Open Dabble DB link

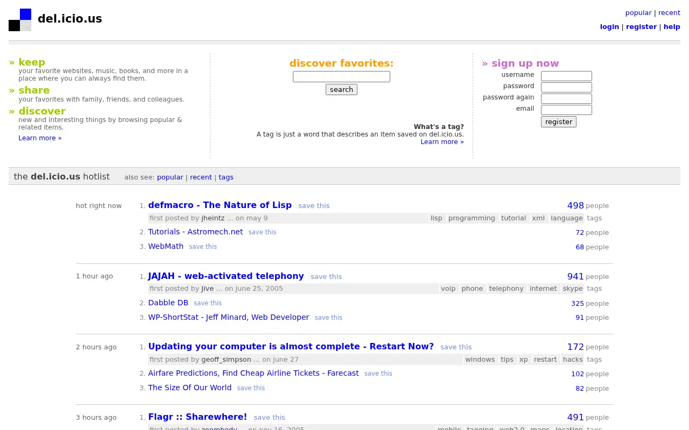pos(168,303)
